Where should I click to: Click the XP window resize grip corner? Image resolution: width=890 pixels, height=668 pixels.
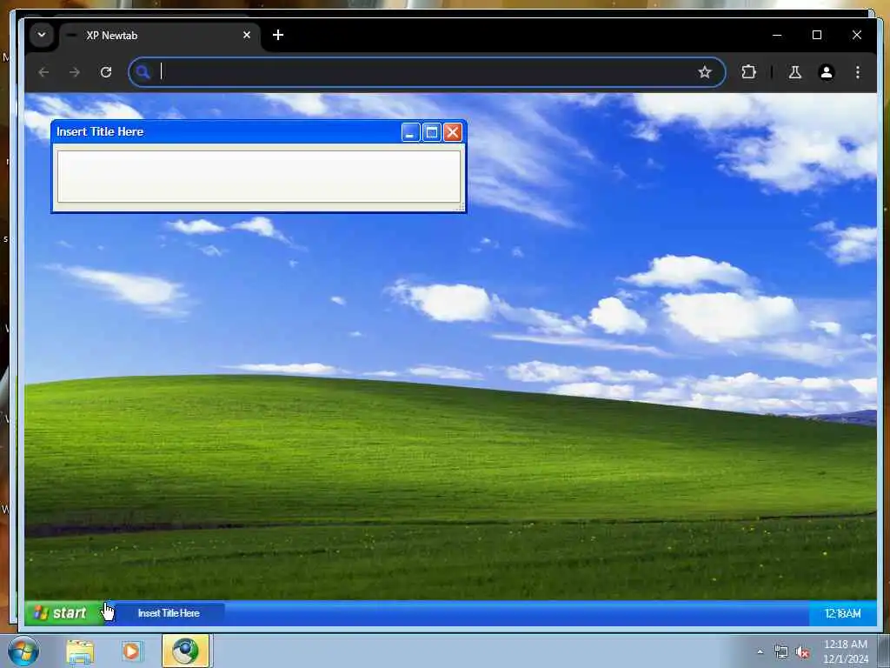[461, 207]
